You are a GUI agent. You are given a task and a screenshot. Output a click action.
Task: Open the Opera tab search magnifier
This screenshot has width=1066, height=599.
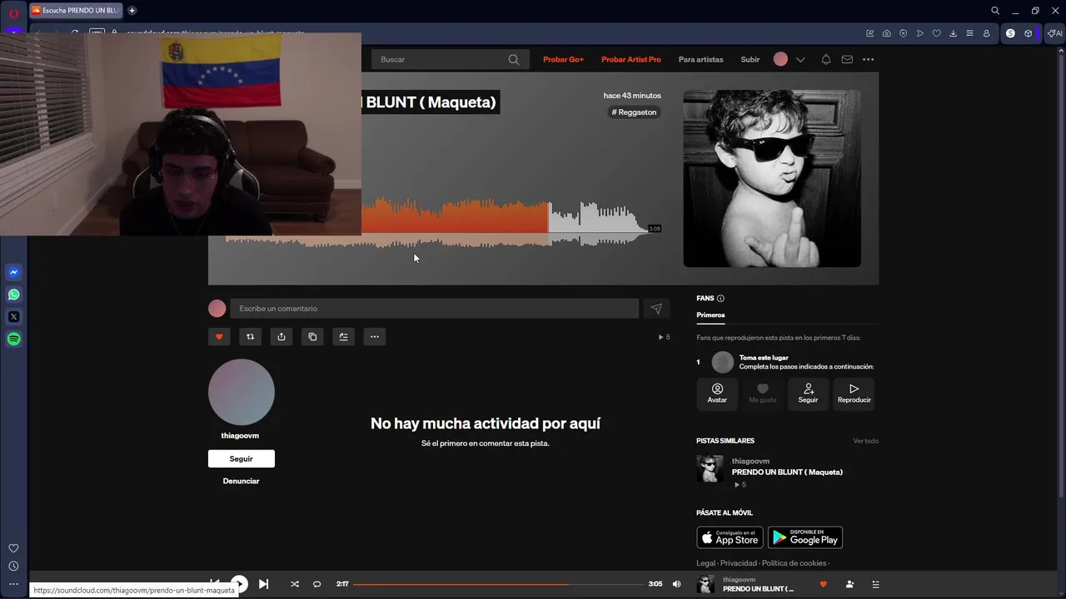pyautogui.click(x=995, y=11)
